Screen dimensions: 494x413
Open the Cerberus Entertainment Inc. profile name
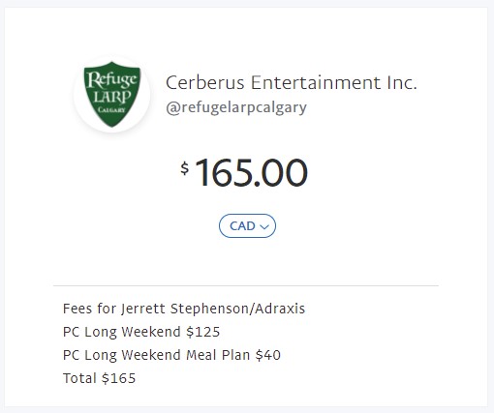(x=292, y=82)
